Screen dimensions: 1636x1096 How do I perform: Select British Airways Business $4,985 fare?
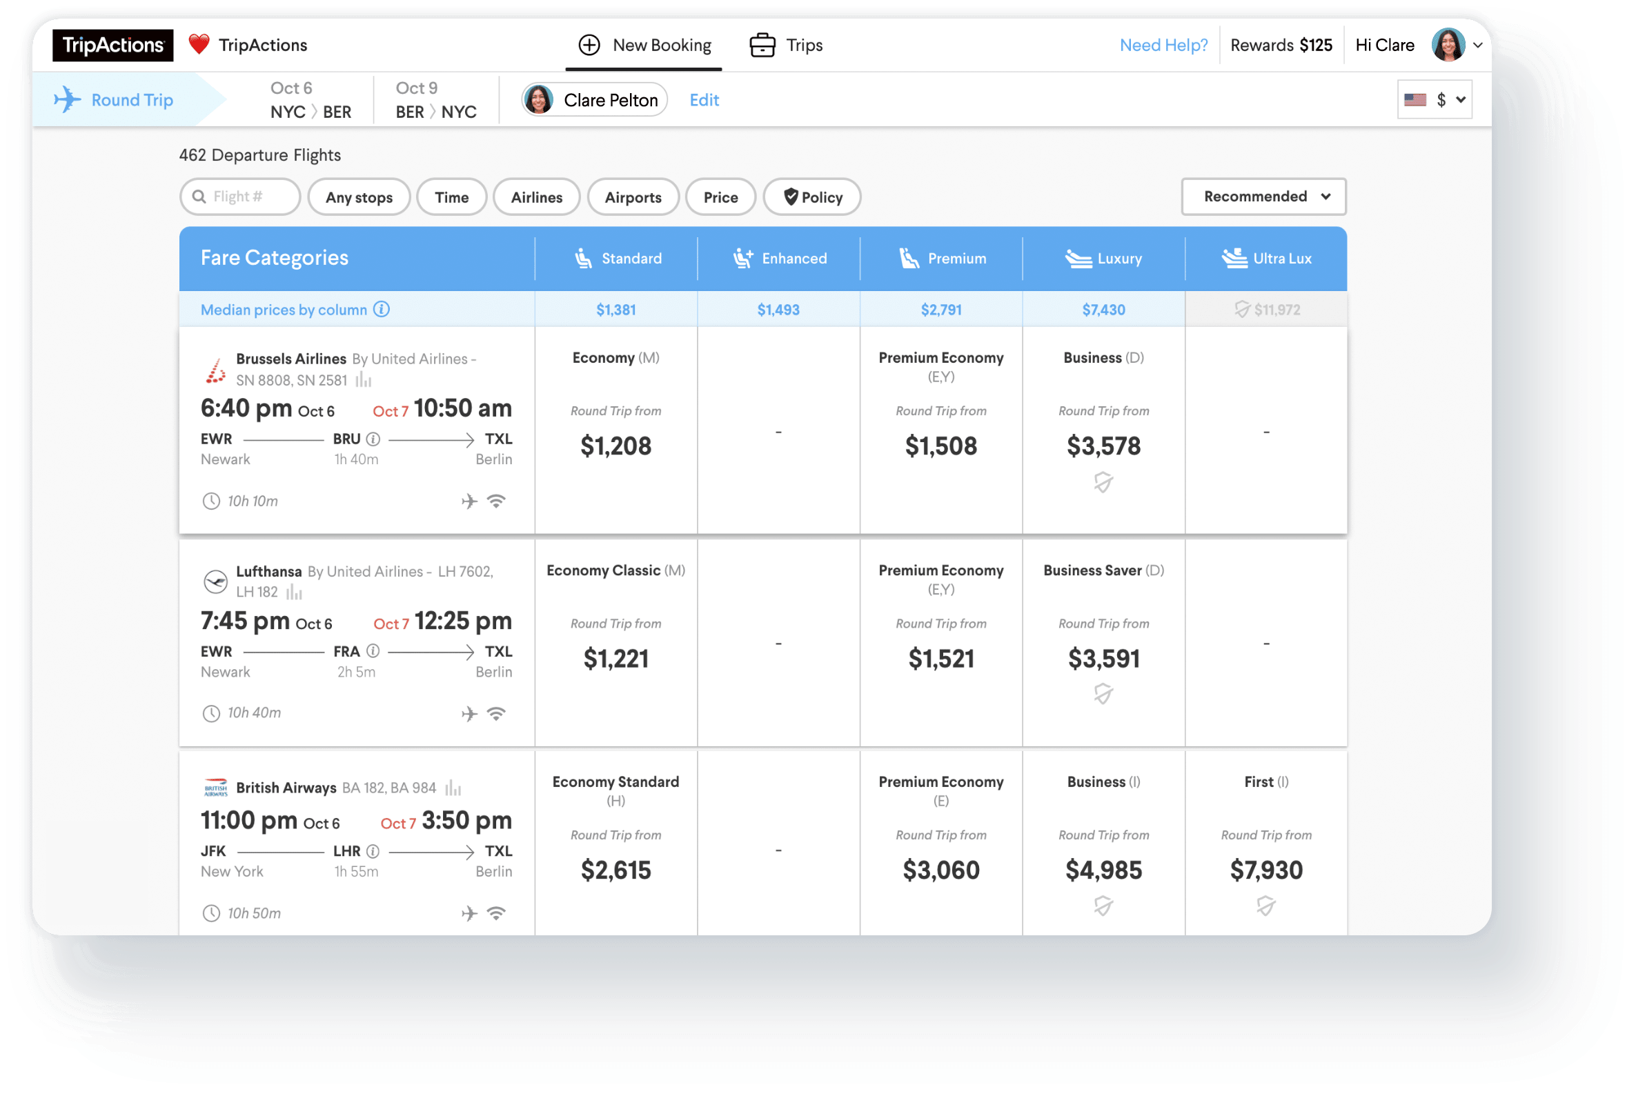click(x=1103, y=844)
